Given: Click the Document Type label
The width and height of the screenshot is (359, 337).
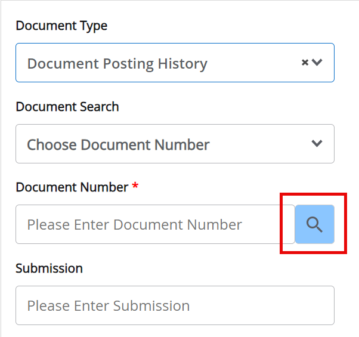Looking at the screenshot, I should 61,26.
